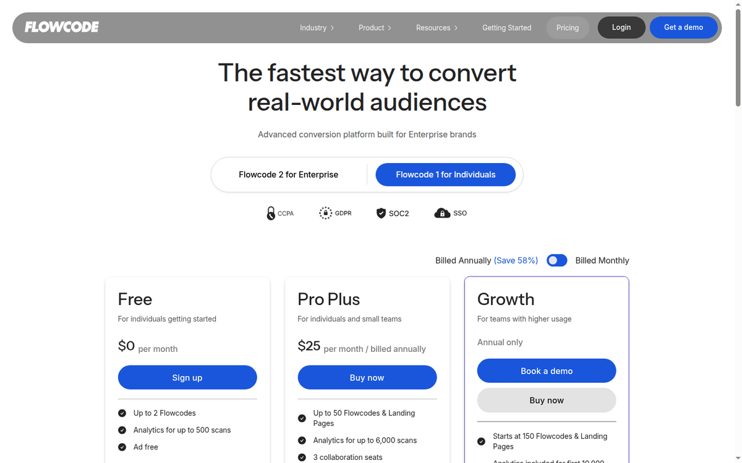Click the $25 price text
This screenshot has height=463, width=742.
pyautogui.click(x=309, y=346)
